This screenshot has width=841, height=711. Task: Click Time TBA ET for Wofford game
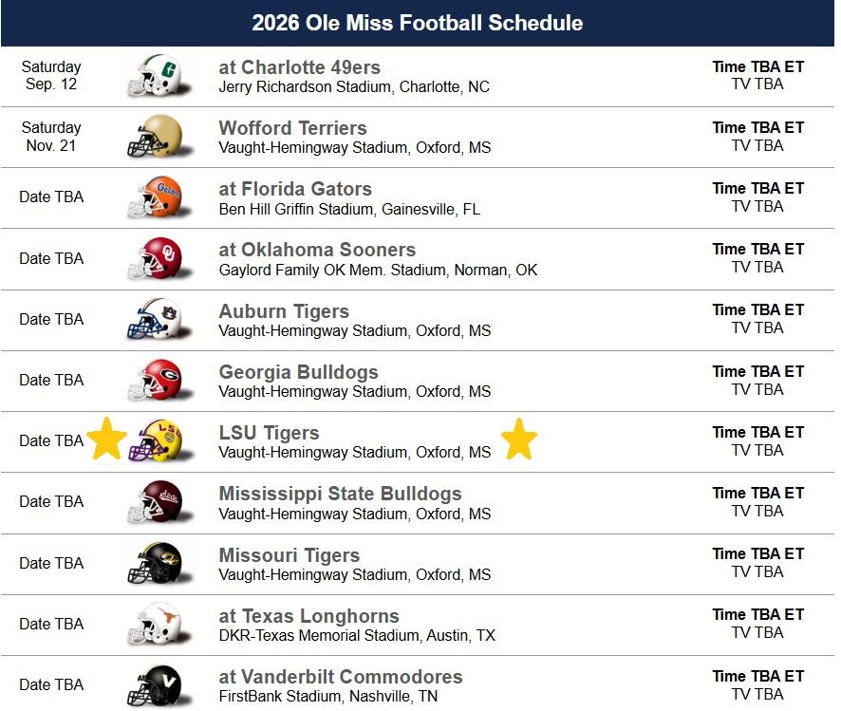pyautogui.click(x=757, y=127)
